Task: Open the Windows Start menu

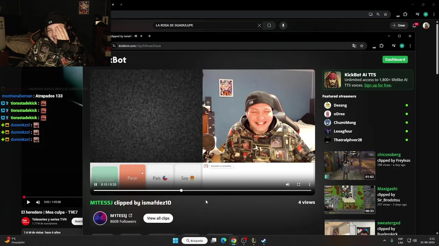Action: [175, 241]
